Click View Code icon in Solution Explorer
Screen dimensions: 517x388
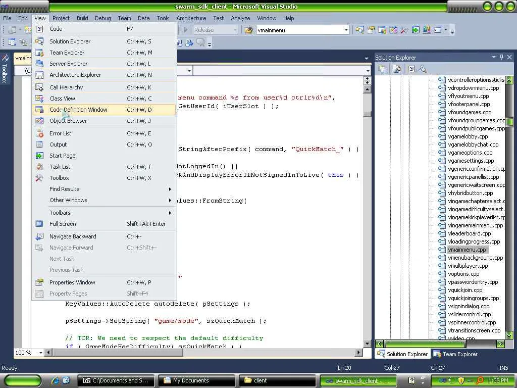pyautogui.click(x=411, y=69)
